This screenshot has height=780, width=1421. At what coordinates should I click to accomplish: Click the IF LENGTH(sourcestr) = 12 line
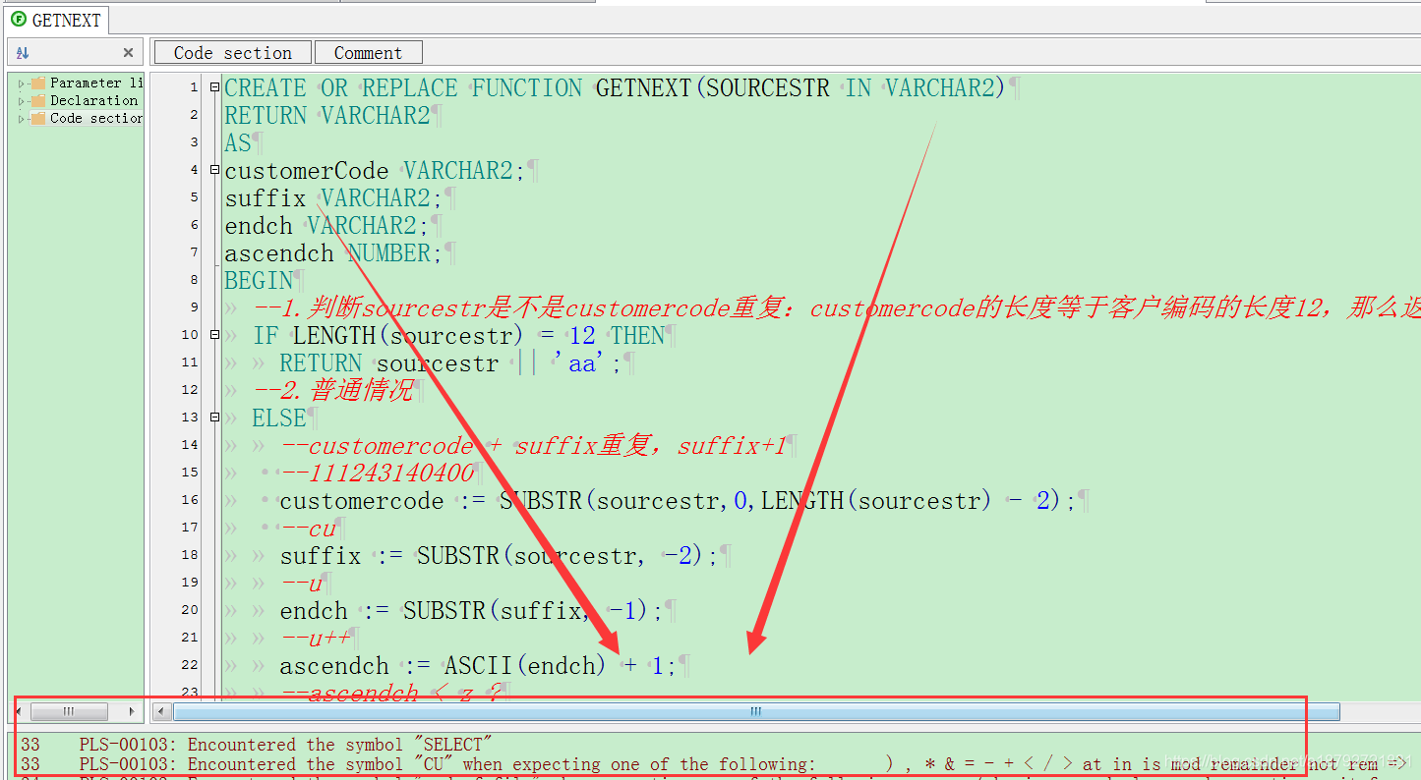pos(458,336)
